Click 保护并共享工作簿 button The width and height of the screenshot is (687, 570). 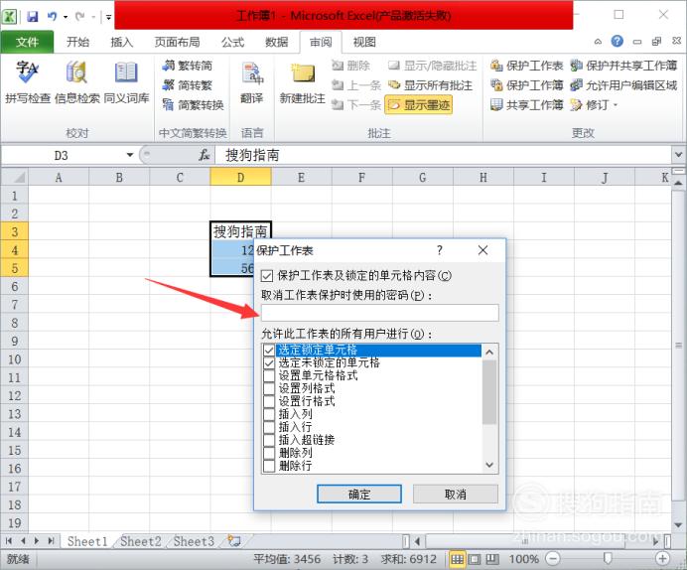click(623, 66)
